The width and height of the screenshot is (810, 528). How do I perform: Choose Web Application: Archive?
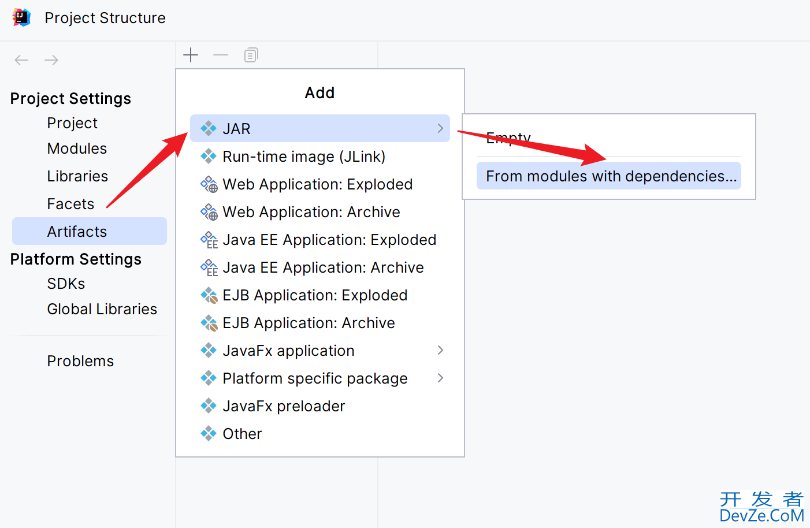click(320, 212)
